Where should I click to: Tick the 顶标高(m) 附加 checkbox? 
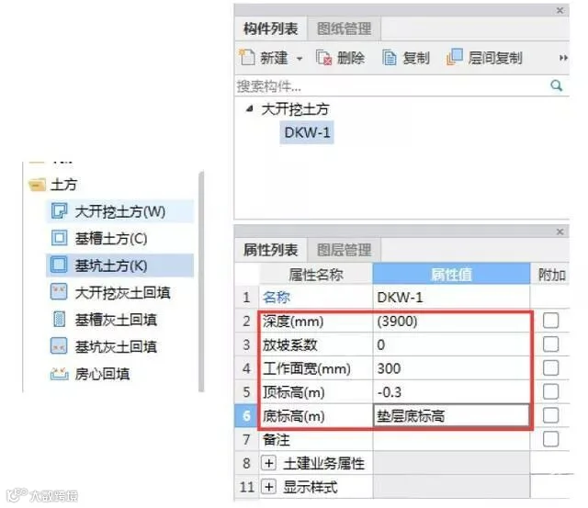click(x=550, y=391)
